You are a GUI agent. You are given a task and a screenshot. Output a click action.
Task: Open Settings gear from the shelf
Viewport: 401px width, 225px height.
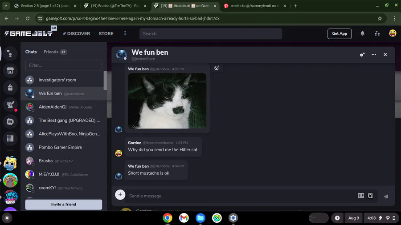coord(233,218)
